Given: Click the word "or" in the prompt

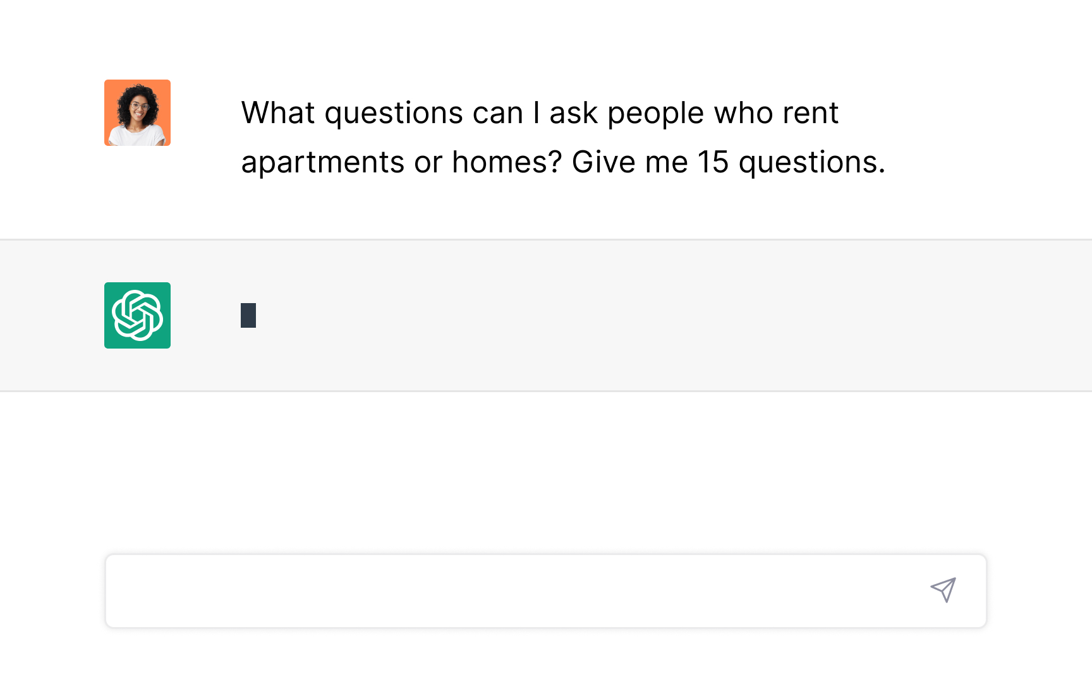Looking at the screenshot, I should (x=428, y=162).
